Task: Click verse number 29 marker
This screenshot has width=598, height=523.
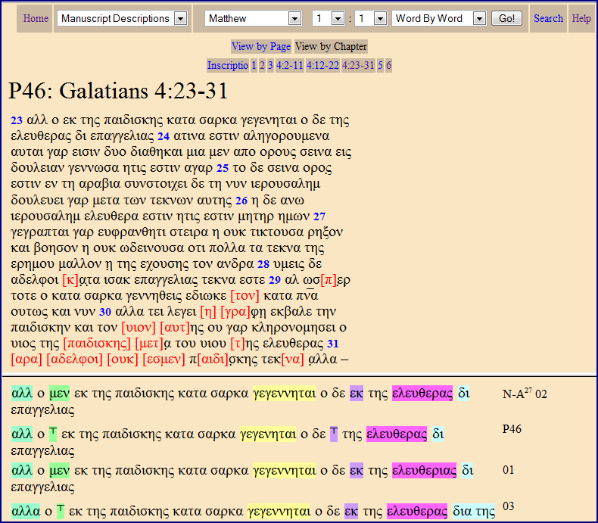Action: [275, 280]
